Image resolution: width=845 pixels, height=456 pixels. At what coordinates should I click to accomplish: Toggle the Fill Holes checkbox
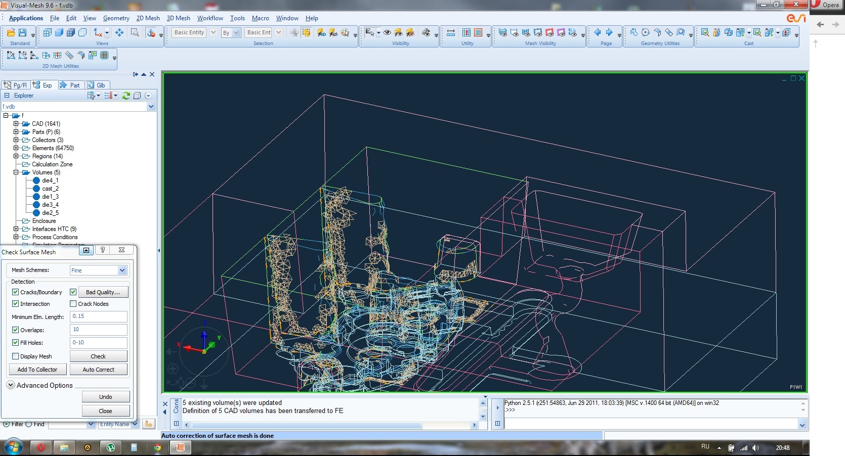click(x=16, y=343)
